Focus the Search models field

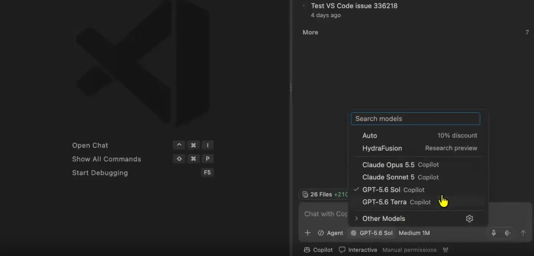(415, 119)
